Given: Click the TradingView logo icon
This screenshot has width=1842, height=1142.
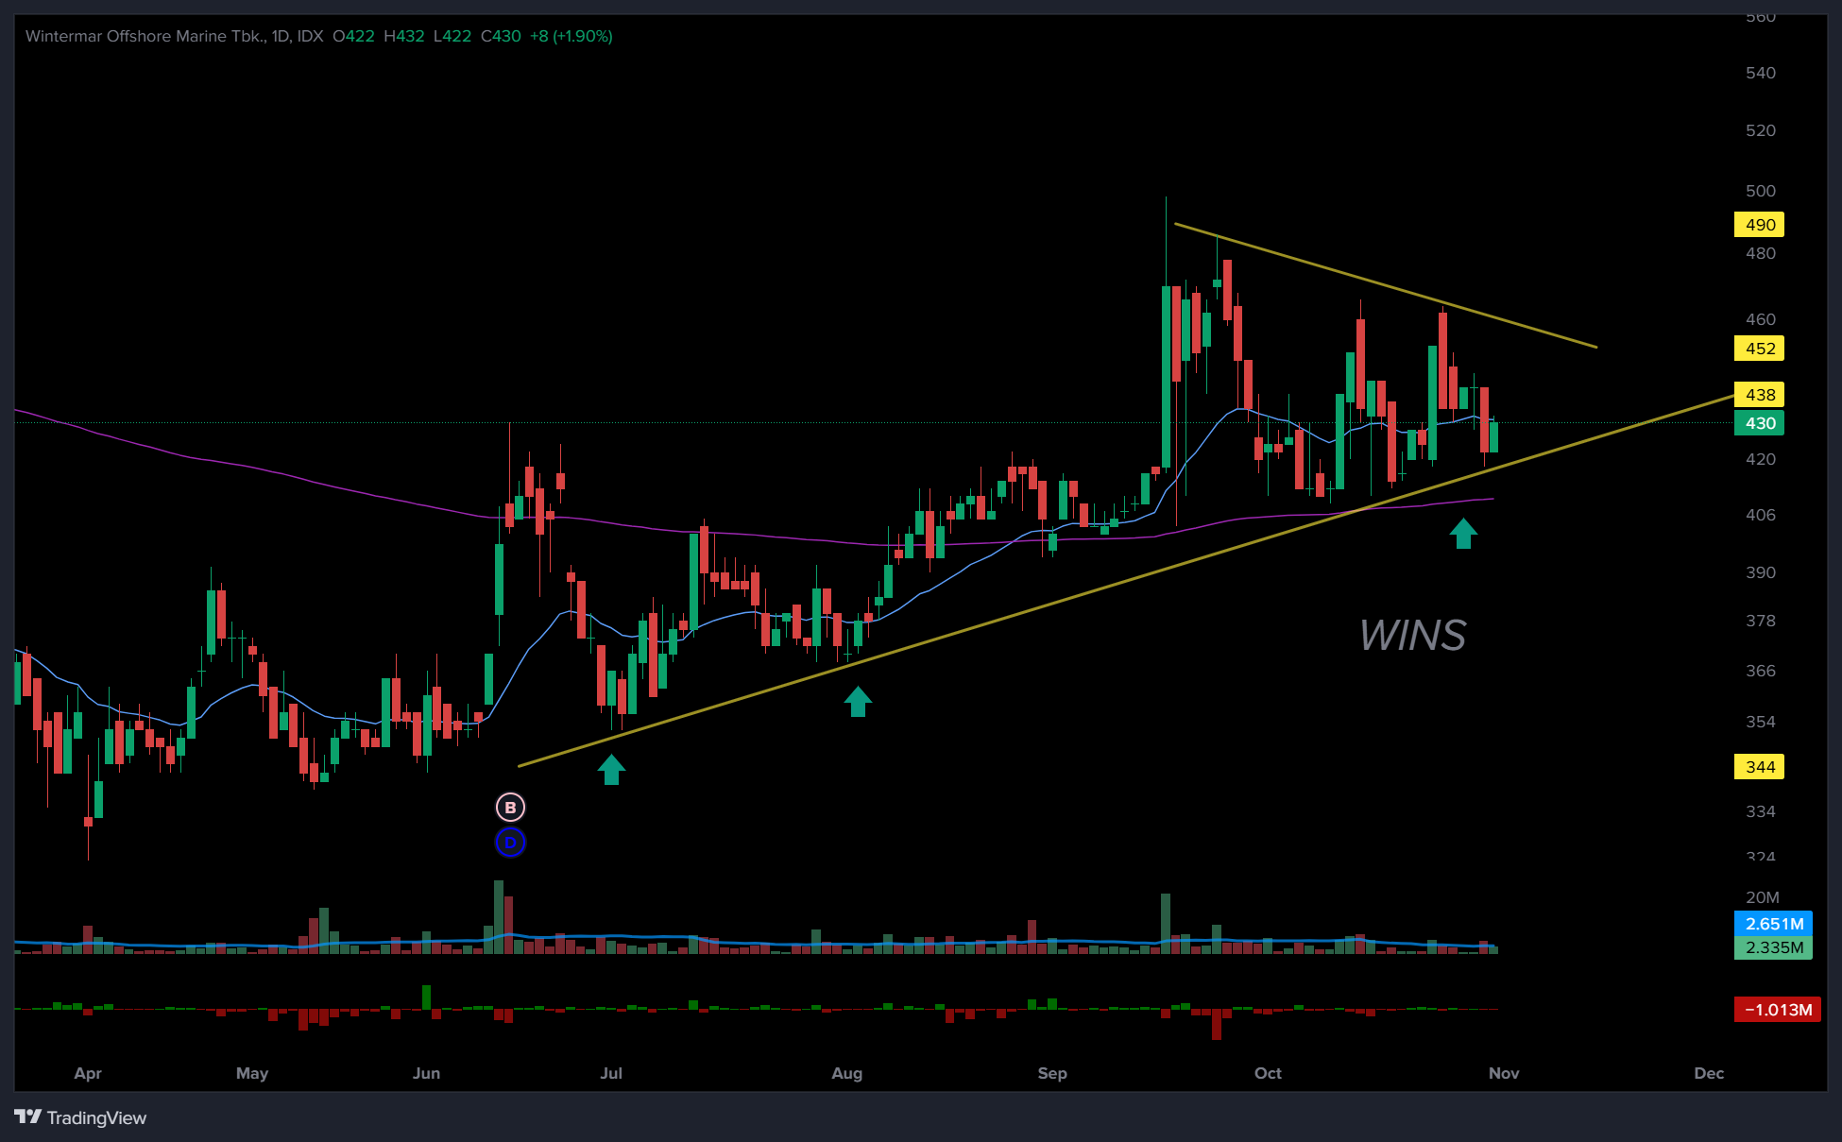Looking at the screenshot, I should [28, 1117].
